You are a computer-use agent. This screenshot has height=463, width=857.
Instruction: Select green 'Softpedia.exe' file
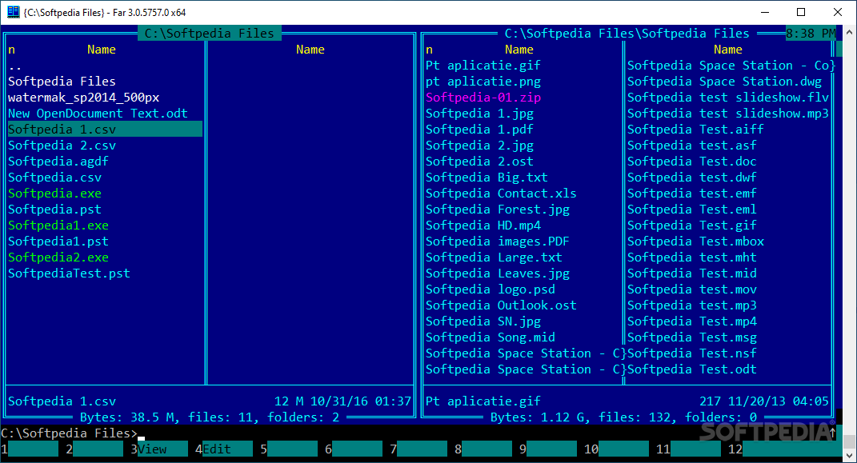[x=54, y=194]
